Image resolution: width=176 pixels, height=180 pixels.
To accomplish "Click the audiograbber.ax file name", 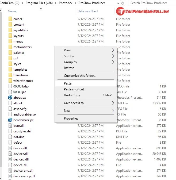I will pyautogui.click(x=25, y=114).
